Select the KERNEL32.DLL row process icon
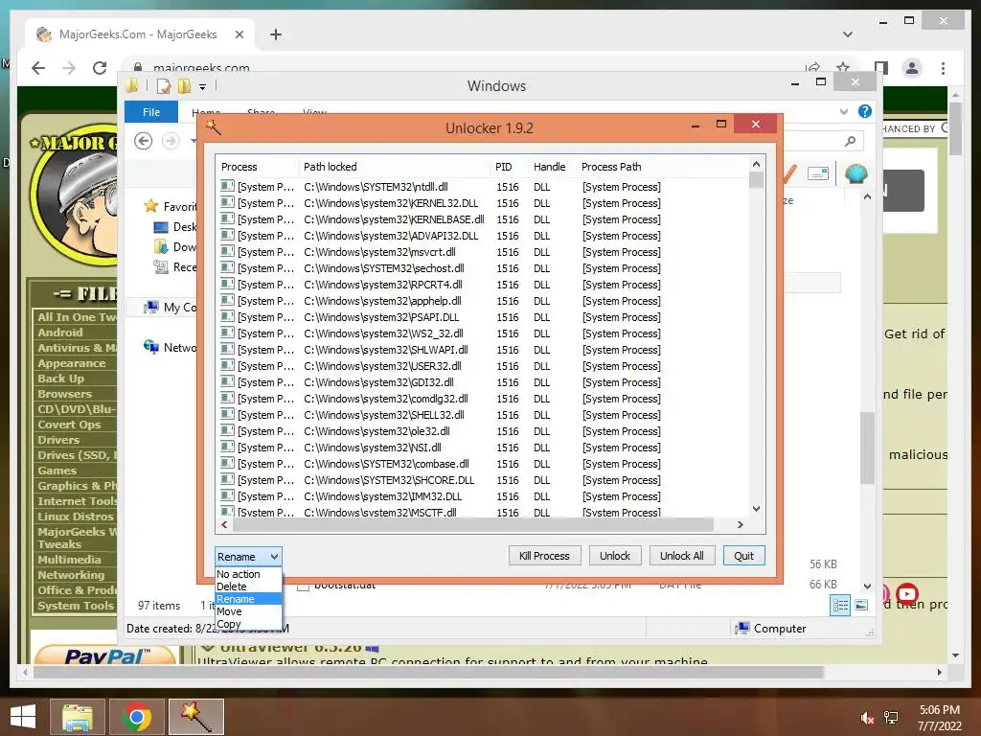This screenshot has width=981, height=736. tap(227, 202)
